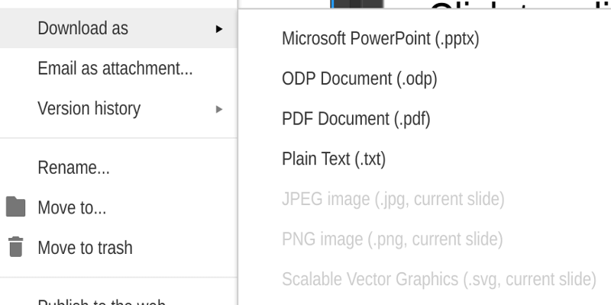Open the Download as menu entry
Image resolution: width=611 pixels, height=305 pixels.
(x=118, y=28)
